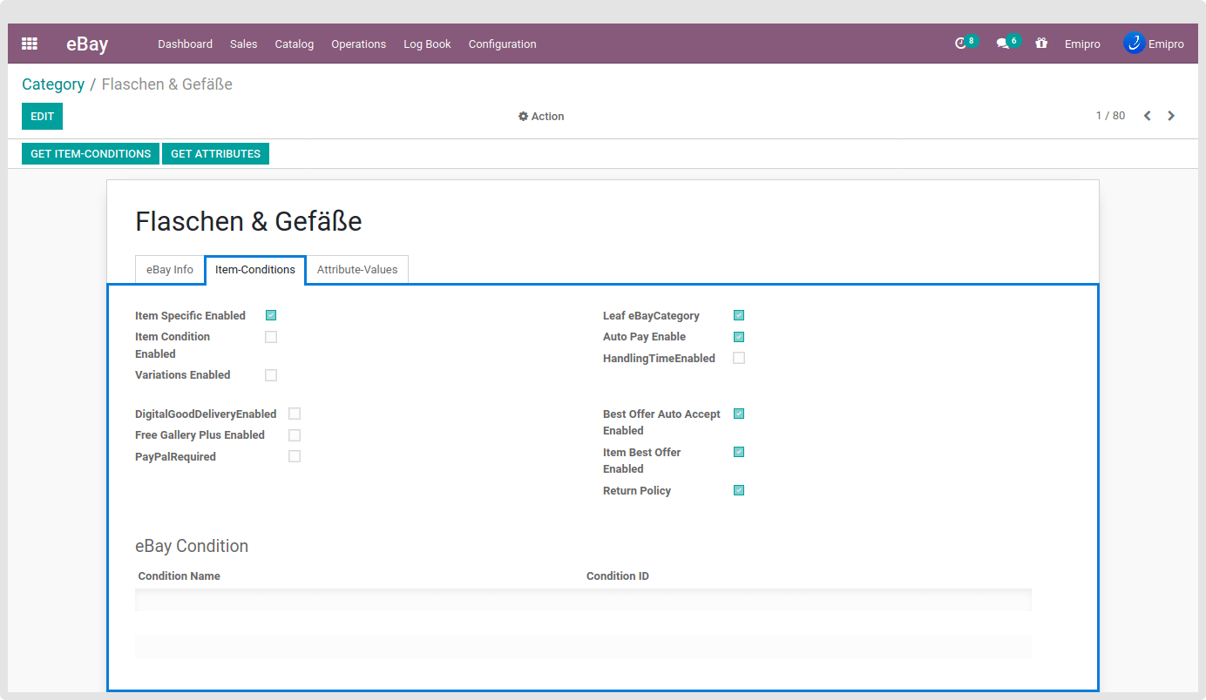
Task: Open the Action gear menu
Action: 541,117
